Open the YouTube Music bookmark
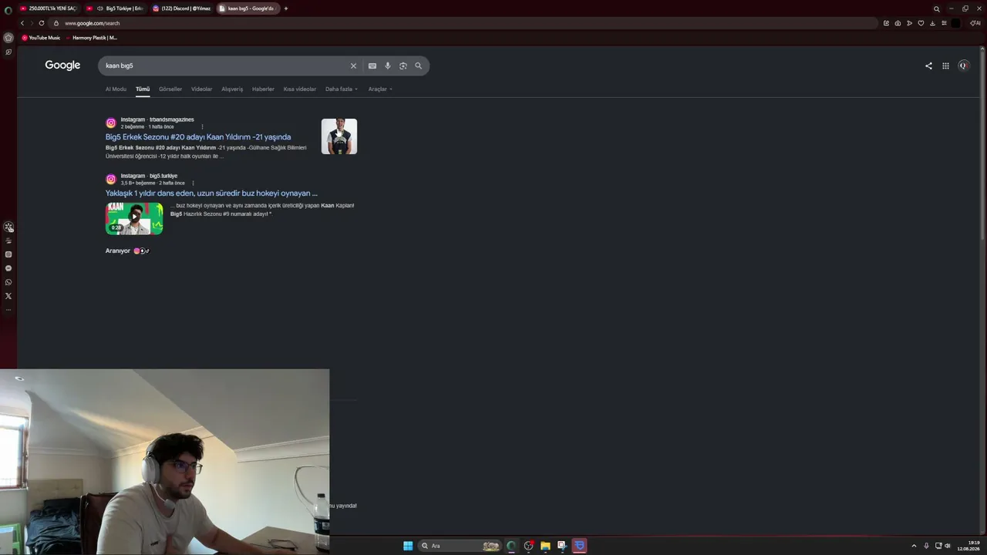This screenshot has width=987, height=555. (41, 38)
